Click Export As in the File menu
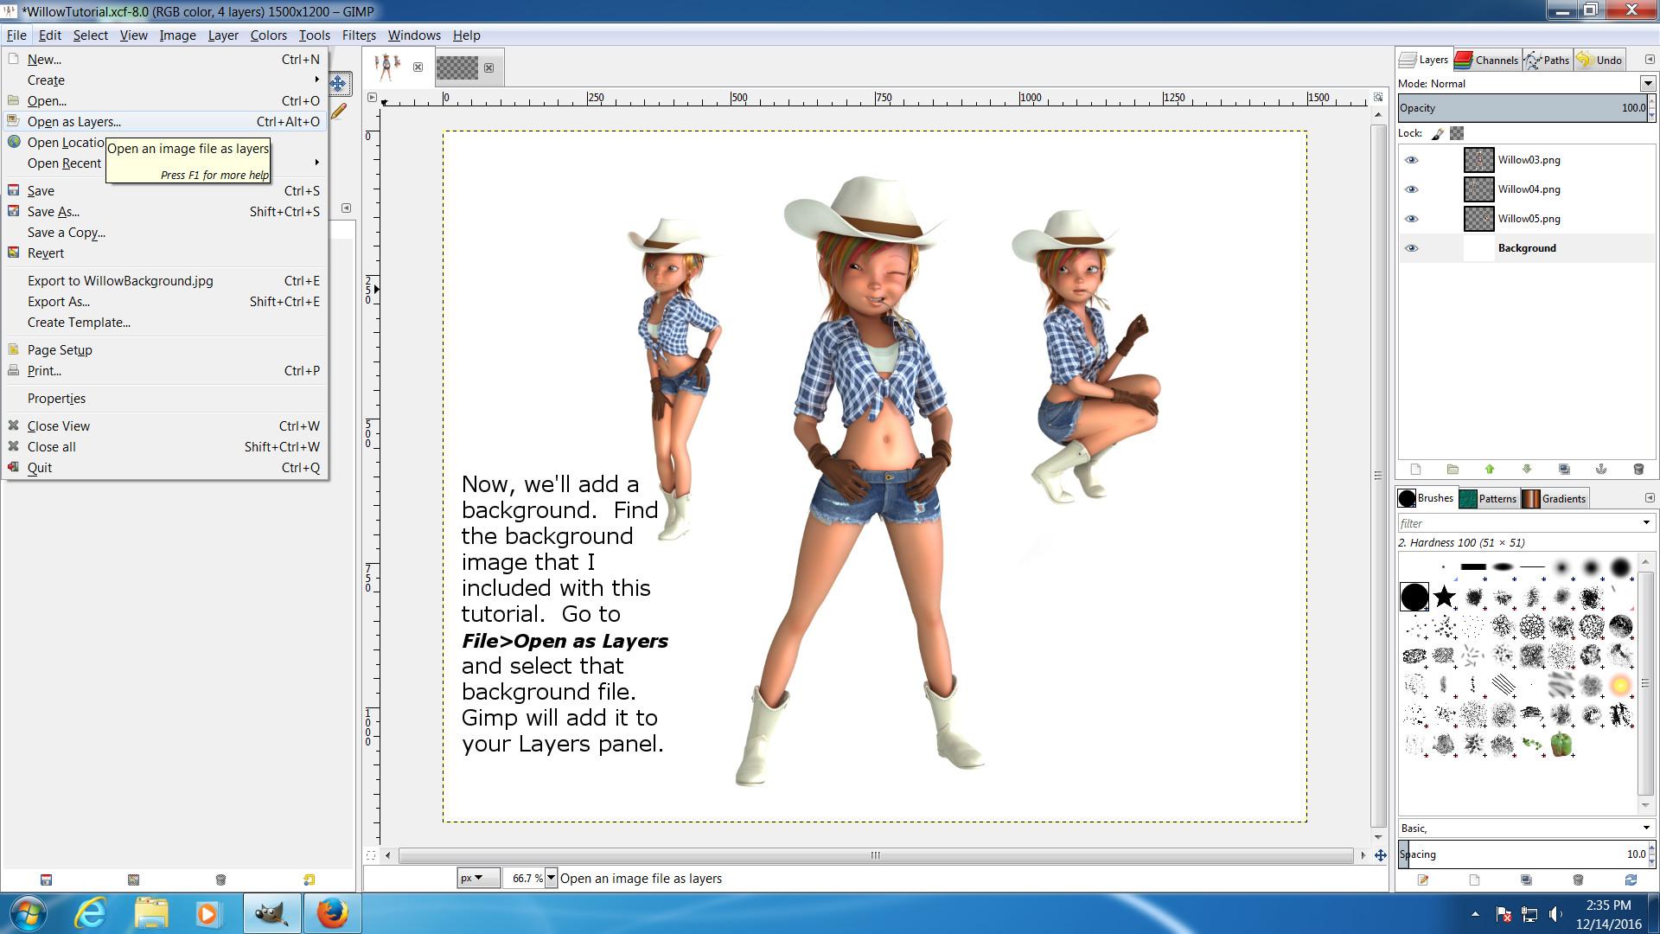Viewport: 1660px width, 934px height. pos(59,302)
